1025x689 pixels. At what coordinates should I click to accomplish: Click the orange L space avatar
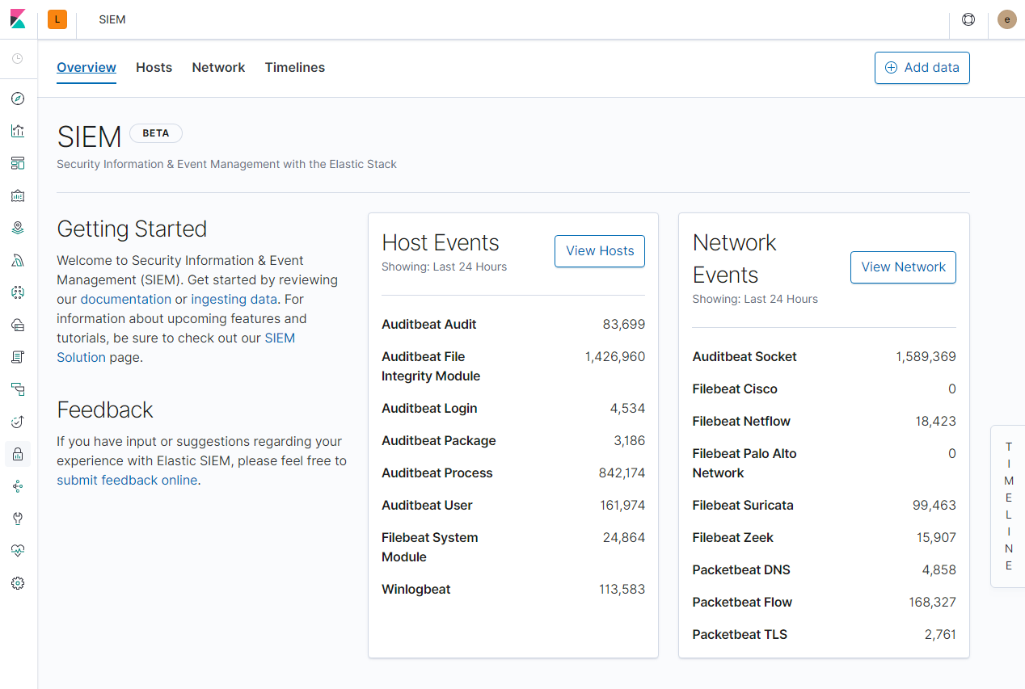[57, 19]
